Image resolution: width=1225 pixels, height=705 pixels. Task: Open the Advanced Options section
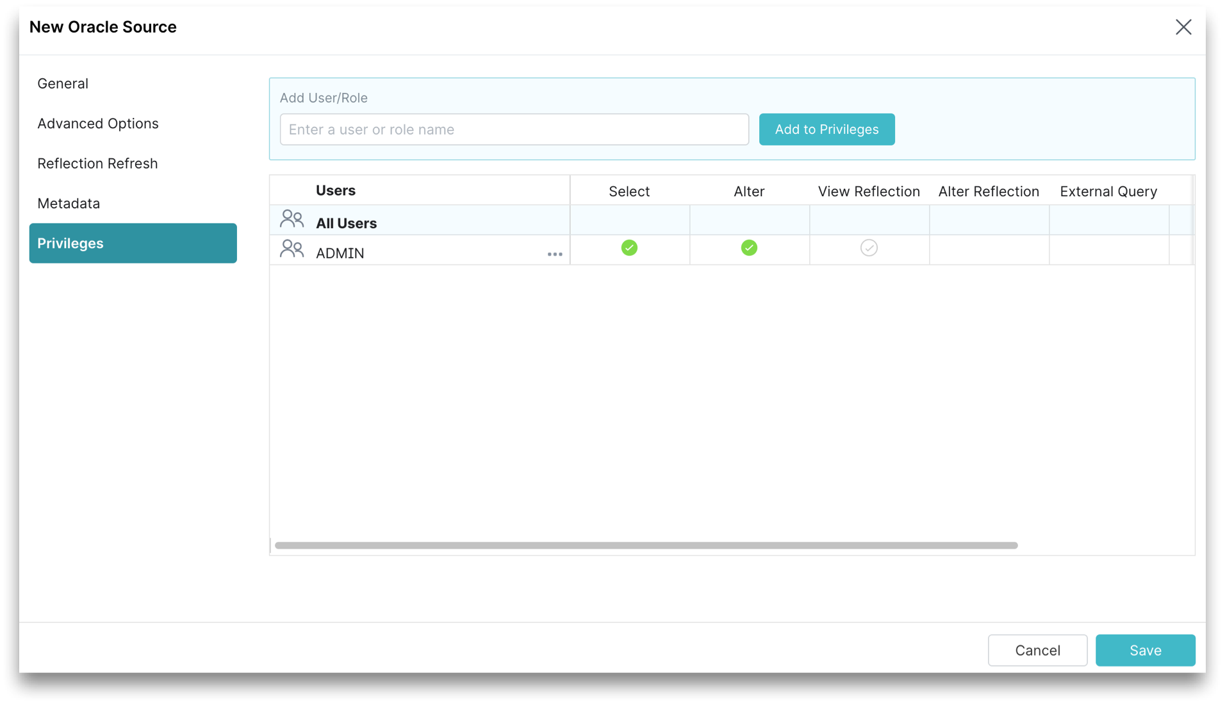point(98,123)
